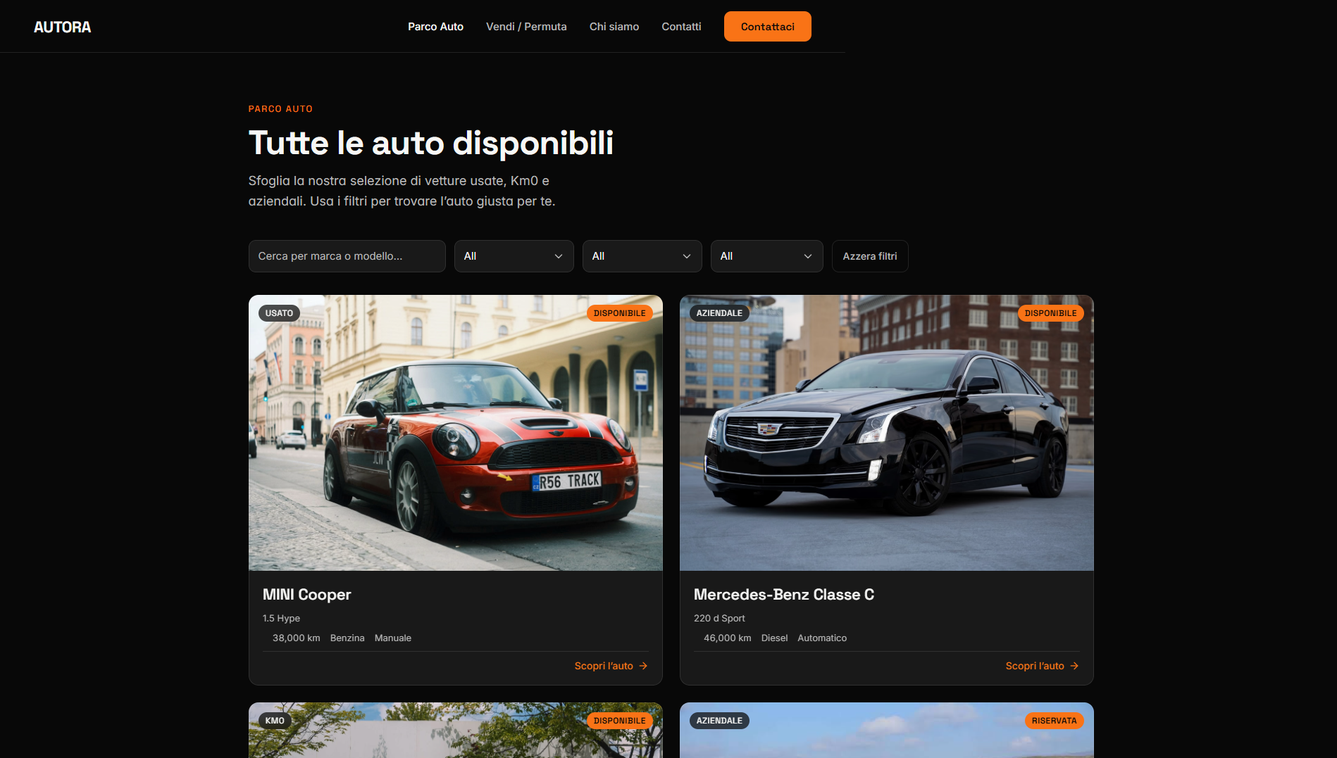The height and width of the screenshot is (758, 1337).
Task: Click the 1.5 Hype trim text
Action: click(x=281, y=619)
